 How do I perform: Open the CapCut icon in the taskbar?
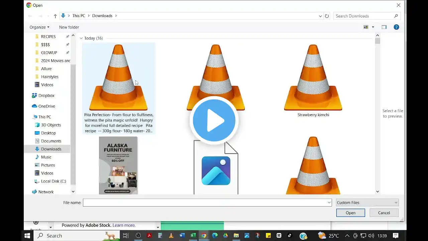pos(279,236)
